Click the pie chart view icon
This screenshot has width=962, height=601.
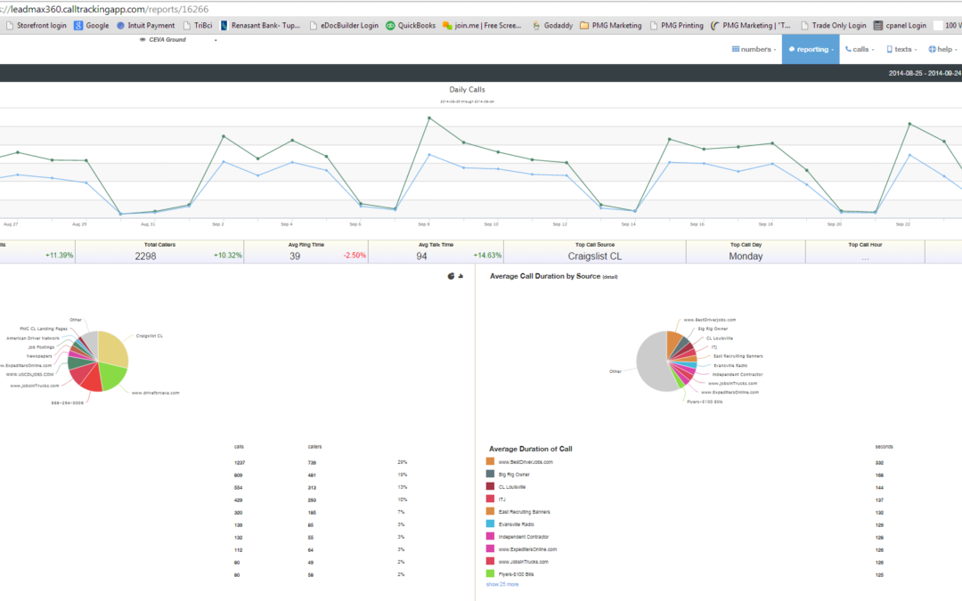(x=450, y=276)
